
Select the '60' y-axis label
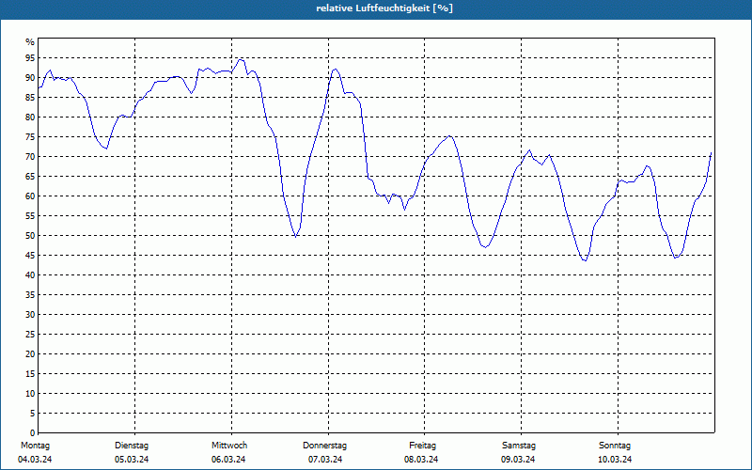click(x=30, y=196)
